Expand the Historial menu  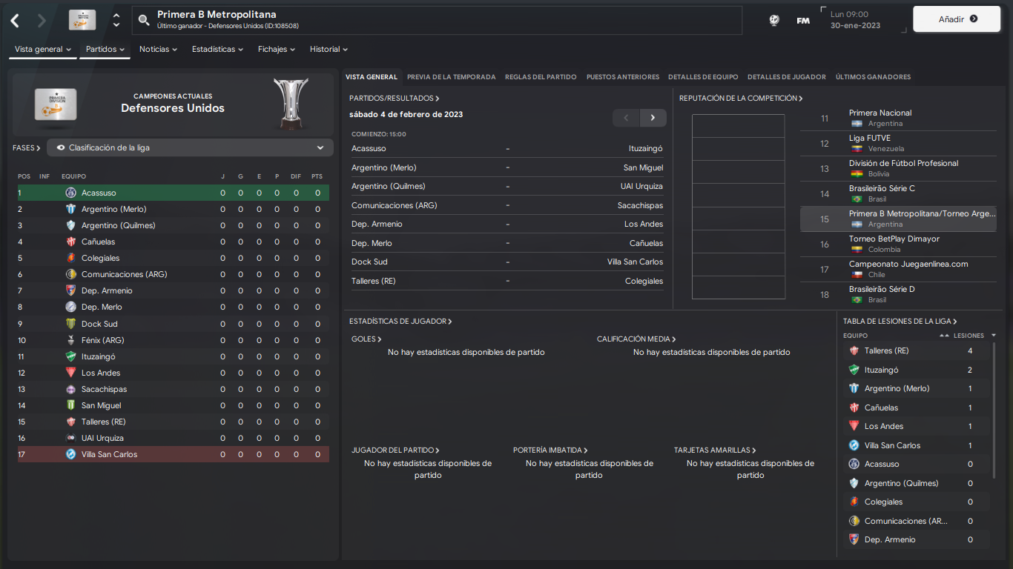pos(329,50)
